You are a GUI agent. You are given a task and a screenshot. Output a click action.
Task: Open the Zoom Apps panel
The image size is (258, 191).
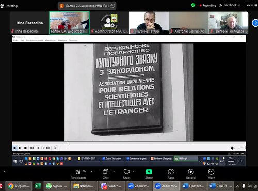171,174
